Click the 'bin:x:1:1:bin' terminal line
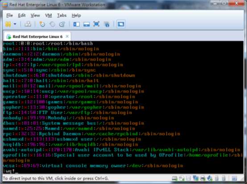 pos(51,49)
